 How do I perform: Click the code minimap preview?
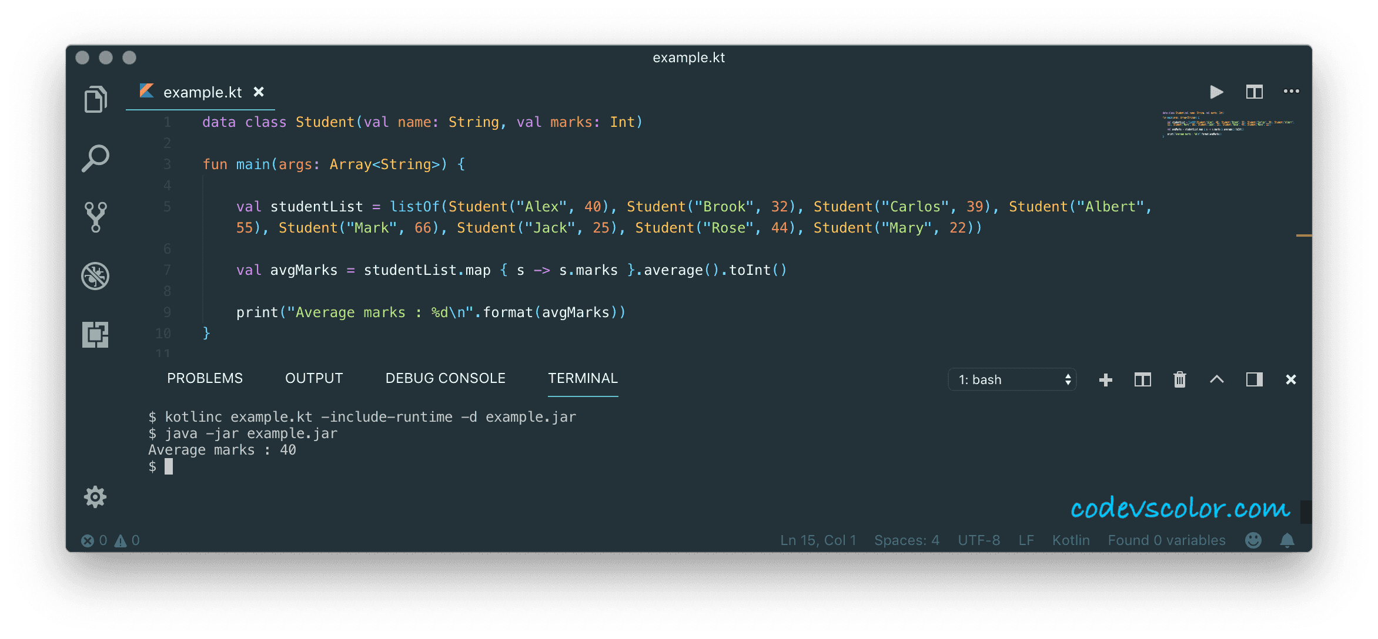pyautogui.click(x=1228, y=124)
